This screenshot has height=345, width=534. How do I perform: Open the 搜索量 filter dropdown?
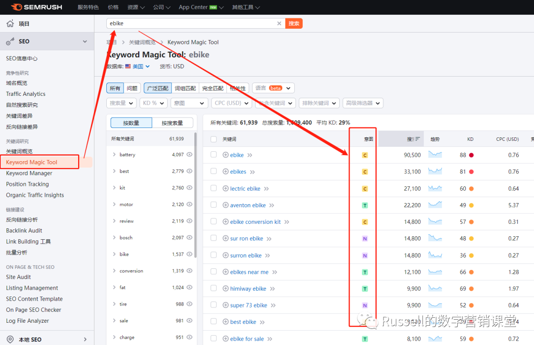pos(122,103)
